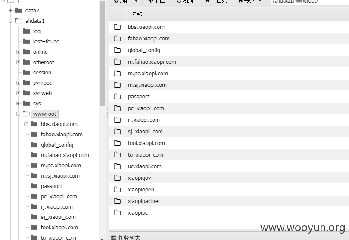Collapse the alidata1 tree node

pos(10,21)
